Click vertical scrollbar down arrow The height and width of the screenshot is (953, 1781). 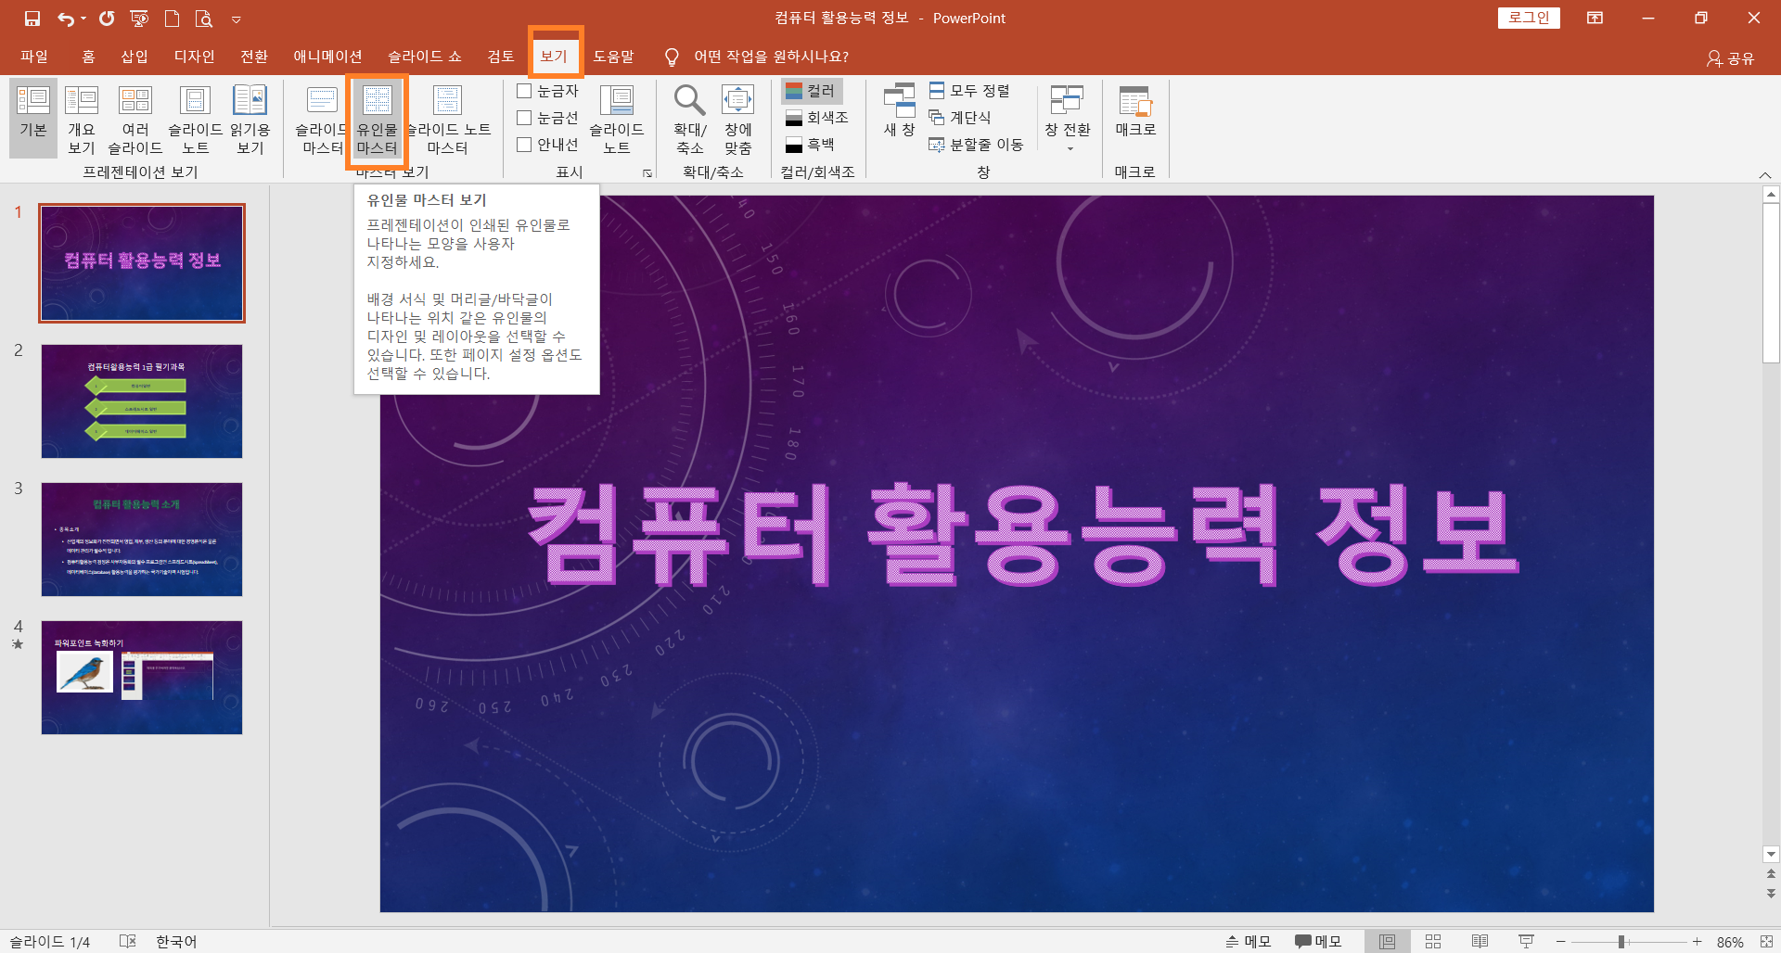pyautogui.click(x=1771, y=854)
